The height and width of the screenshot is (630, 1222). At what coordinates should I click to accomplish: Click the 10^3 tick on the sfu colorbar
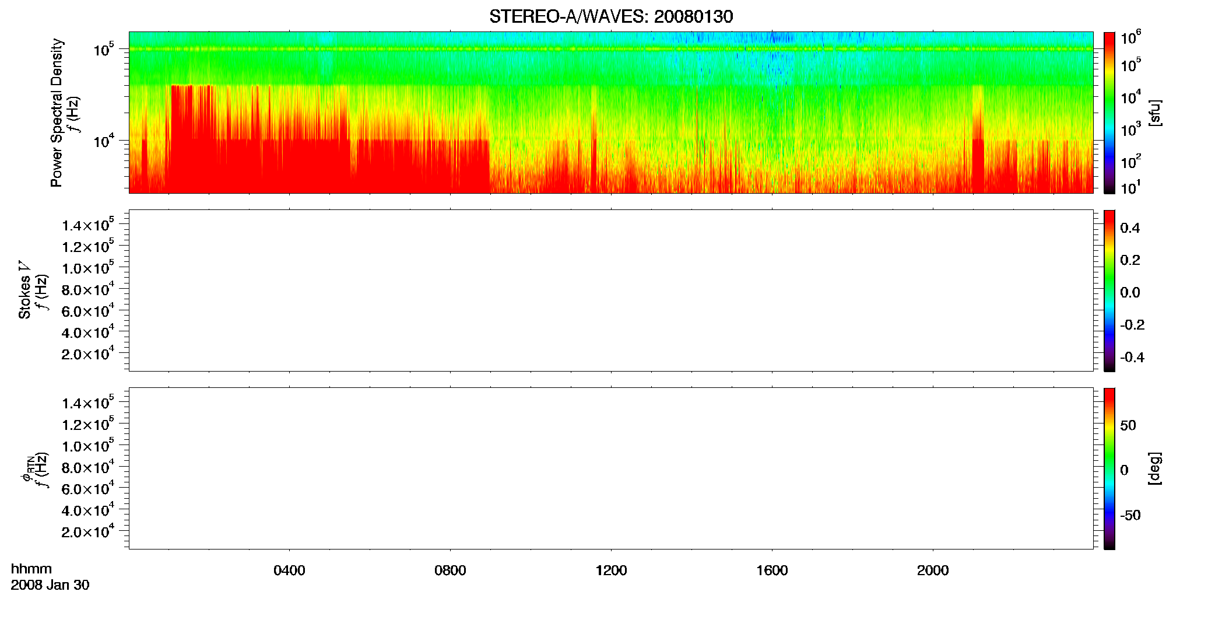pyautogui.click(x=1131, y=129)
